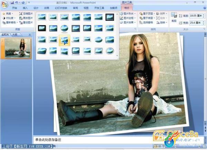Screen dimensions: 207x150
Task: Open the quick access toolbar customize arrow
Action: pos(29,2)
